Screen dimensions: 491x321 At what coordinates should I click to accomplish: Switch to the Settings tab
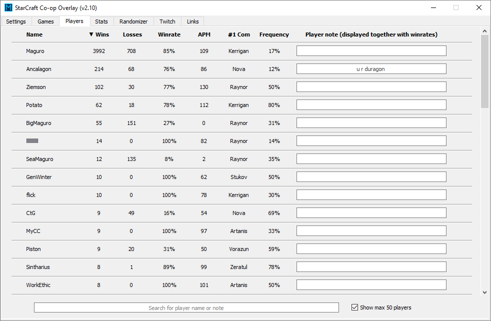point(16,21)
